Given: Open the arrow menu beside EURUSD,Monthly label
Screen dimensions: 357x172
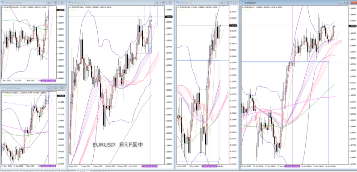Looking at the screenshot, I should (3, 7).
